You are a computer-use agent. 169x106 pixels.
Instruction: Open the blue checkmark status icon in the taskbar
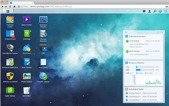click(160, 11)
